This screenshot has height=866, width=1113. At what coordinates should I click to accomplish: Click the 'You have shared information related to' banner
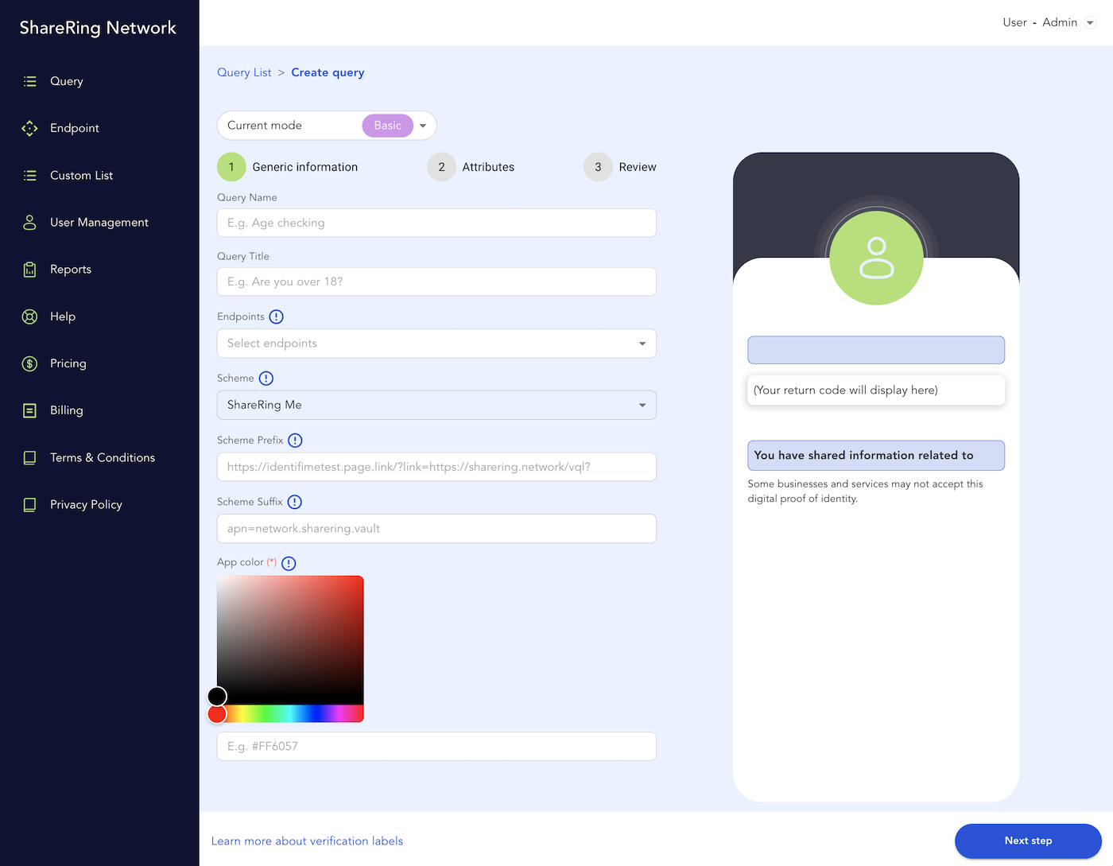coord(876,456)
